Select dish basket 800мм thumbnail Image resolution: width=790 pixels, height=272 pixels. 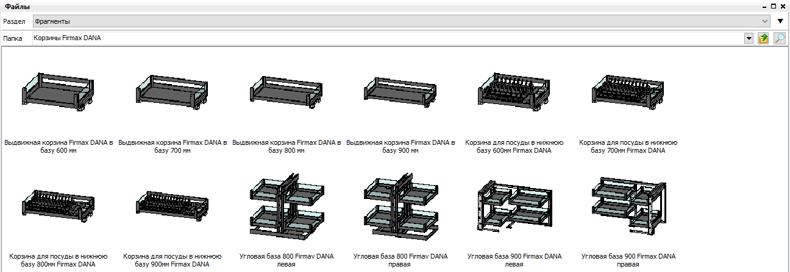pos(59,206)
